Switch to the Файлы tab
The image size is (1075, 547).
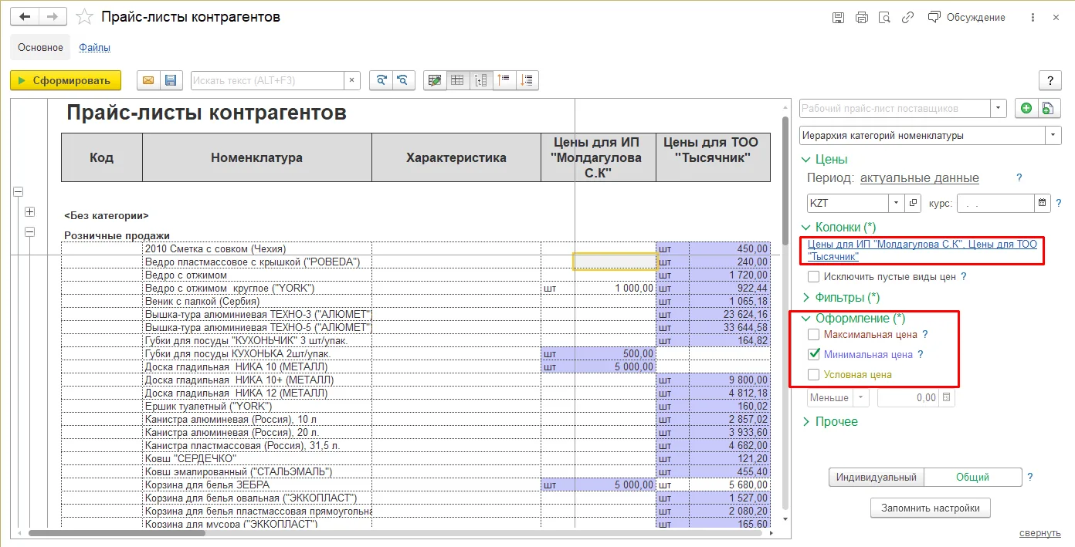[x=94, y=48]
